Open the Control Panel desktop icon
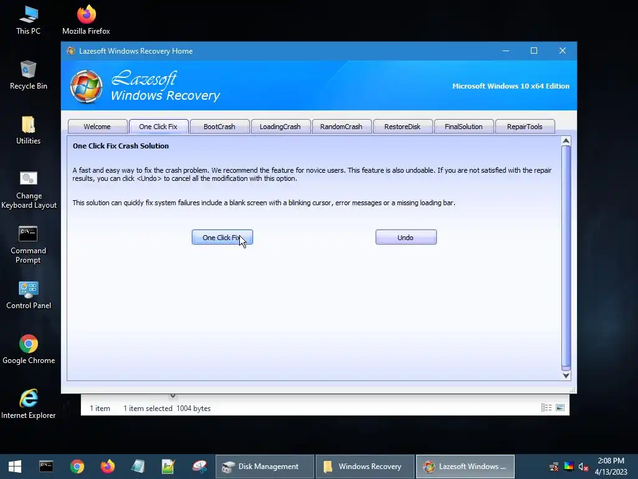 (29, 295)
